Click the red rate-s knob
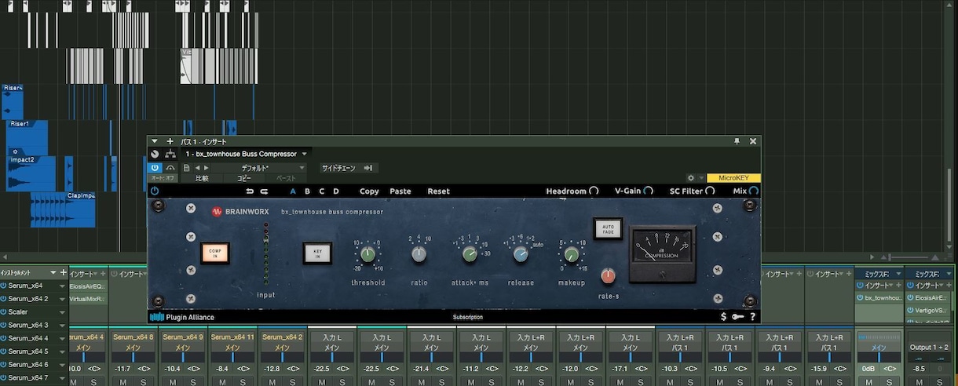The image size is (958, 386). tap(608, 276)
